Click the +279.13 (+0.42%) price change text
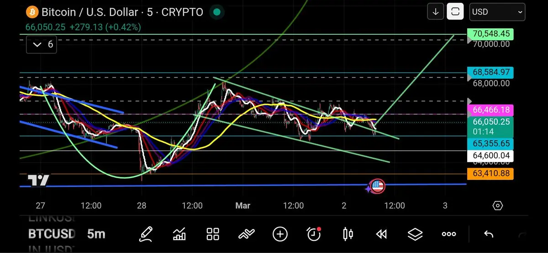This screenshot has height=253, width=548. pyautogui.click(x=105, y=27)
